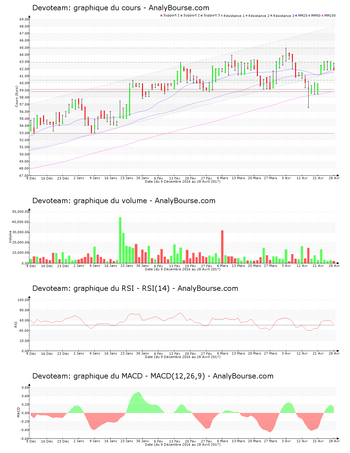The width and height of the screenshot is (350, 453).
Task: Click the 47.00 price axis value
Action: click(24, 176)
